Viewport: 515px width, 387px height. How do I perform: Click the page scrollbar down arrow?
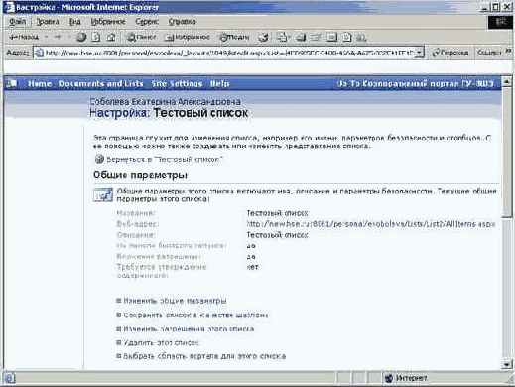507,364
